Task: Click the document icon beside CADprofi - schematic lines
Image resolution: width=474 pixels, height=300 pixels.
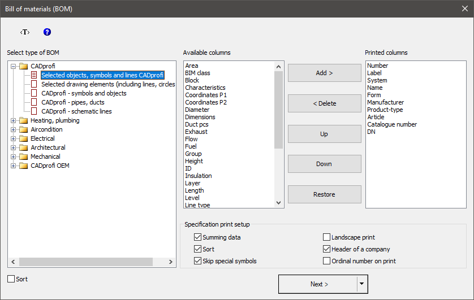Action: click(x=35, y=111)
